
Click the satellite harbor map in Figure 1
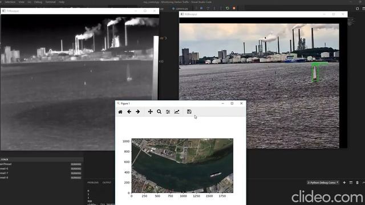coord(182,166)
